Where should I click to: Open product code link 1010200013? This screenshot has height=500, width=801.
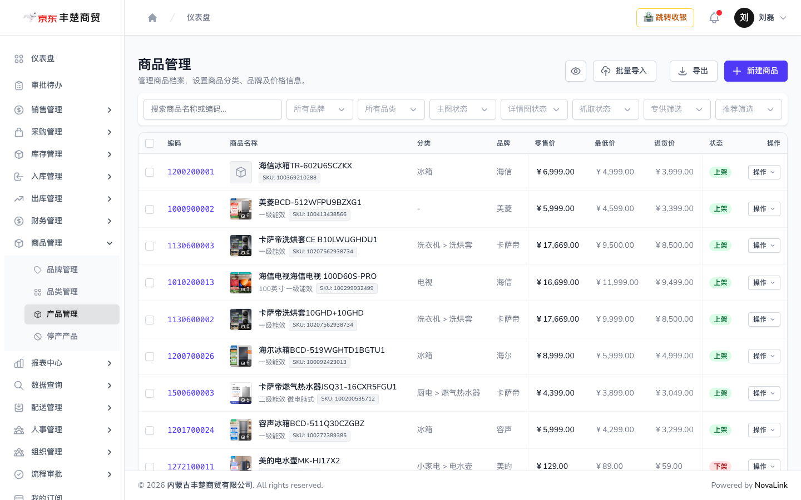[191, 283]
